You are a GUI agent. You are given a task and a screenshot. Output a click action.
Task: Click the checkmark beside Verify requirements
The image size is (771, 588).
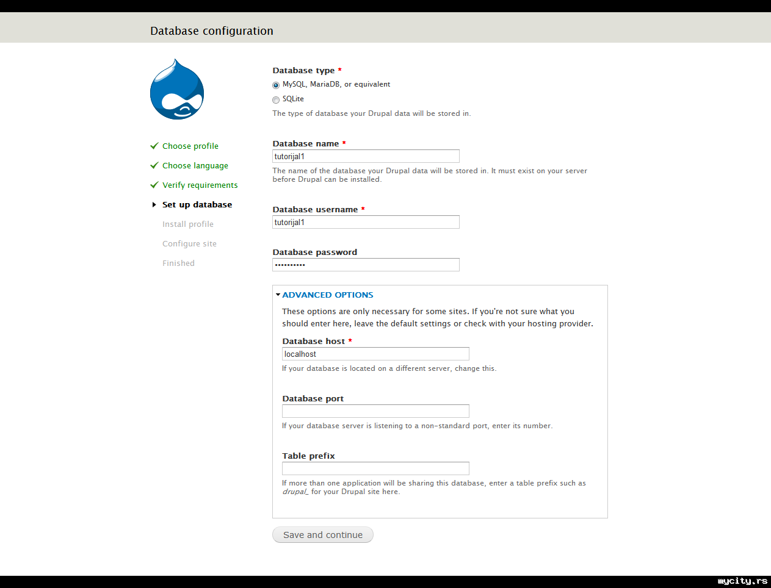coord(154,185)
